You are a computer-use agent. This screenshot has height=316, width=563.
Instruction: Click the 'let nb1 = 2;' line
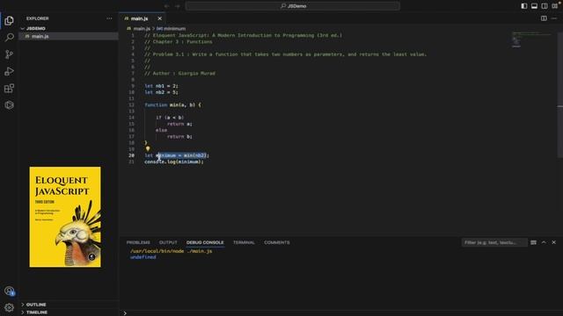tap(161, 86)
